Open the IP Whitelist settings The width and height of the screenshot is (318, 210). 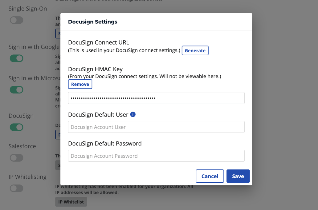[x=71, y=202]
